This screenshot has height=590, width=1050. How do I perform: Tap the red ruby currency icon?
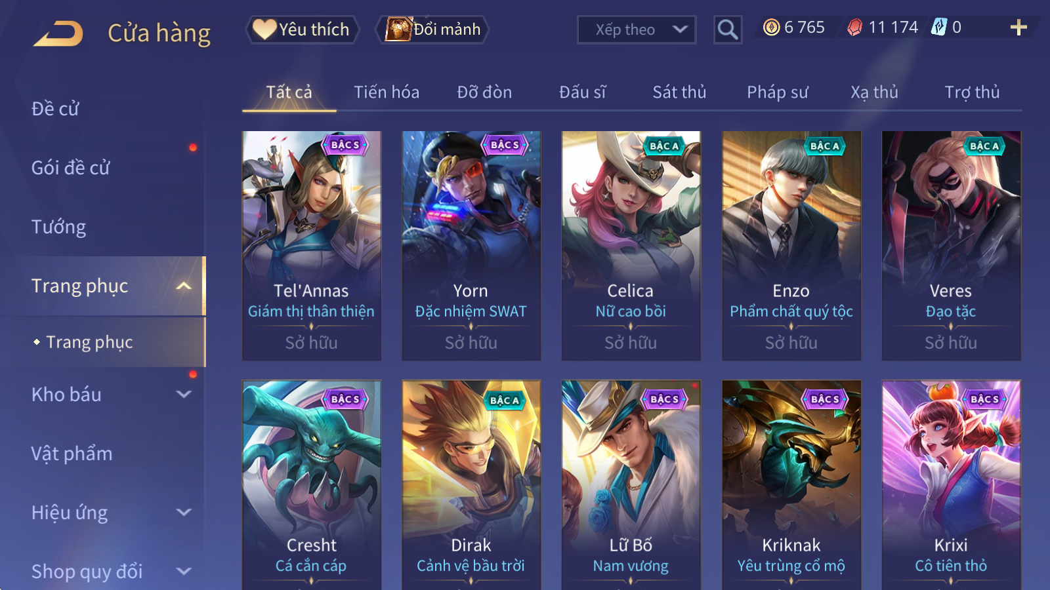click(854, 28)
